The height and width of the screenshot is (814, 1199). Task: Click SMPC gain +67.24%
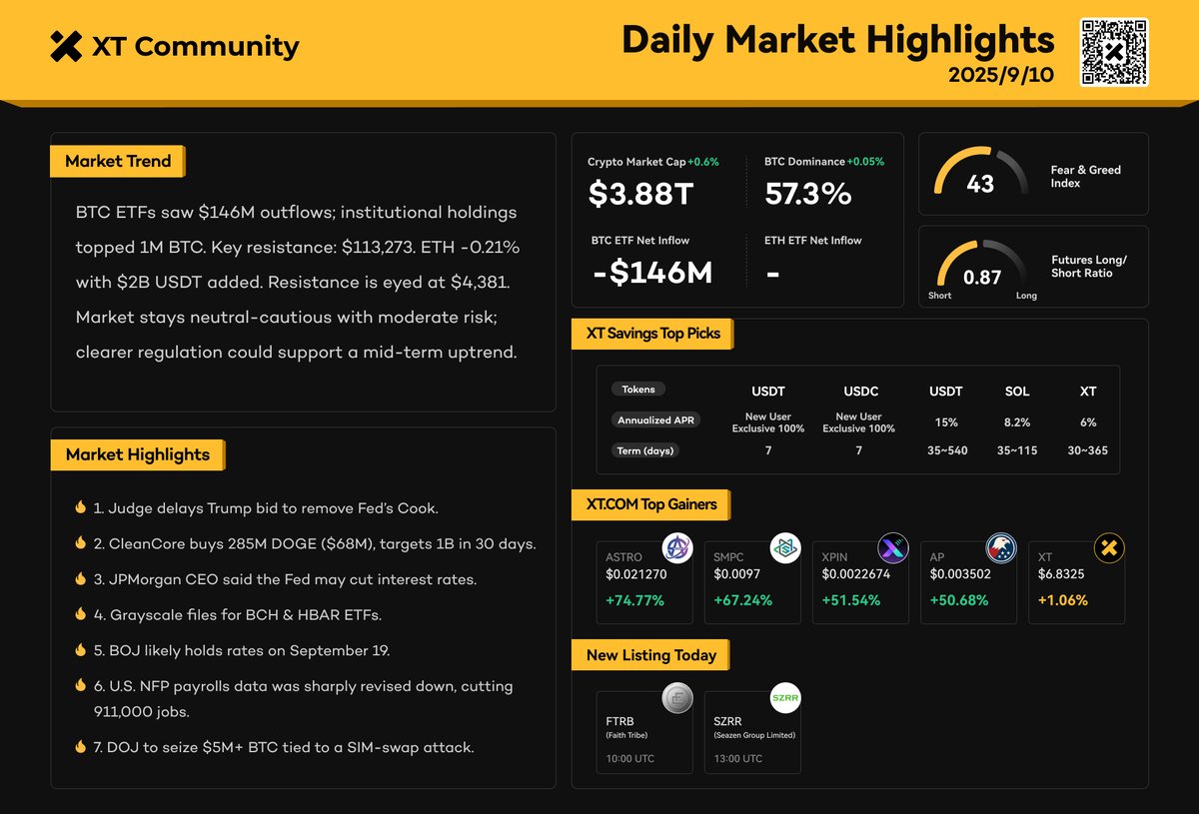743,600
